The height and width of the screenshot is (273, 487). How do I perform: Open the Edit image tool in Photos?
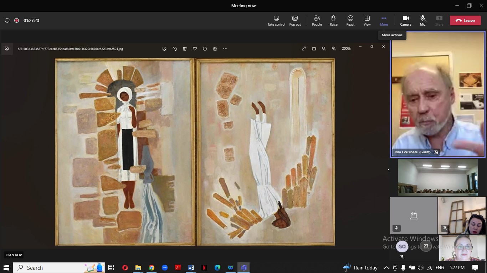164,49
